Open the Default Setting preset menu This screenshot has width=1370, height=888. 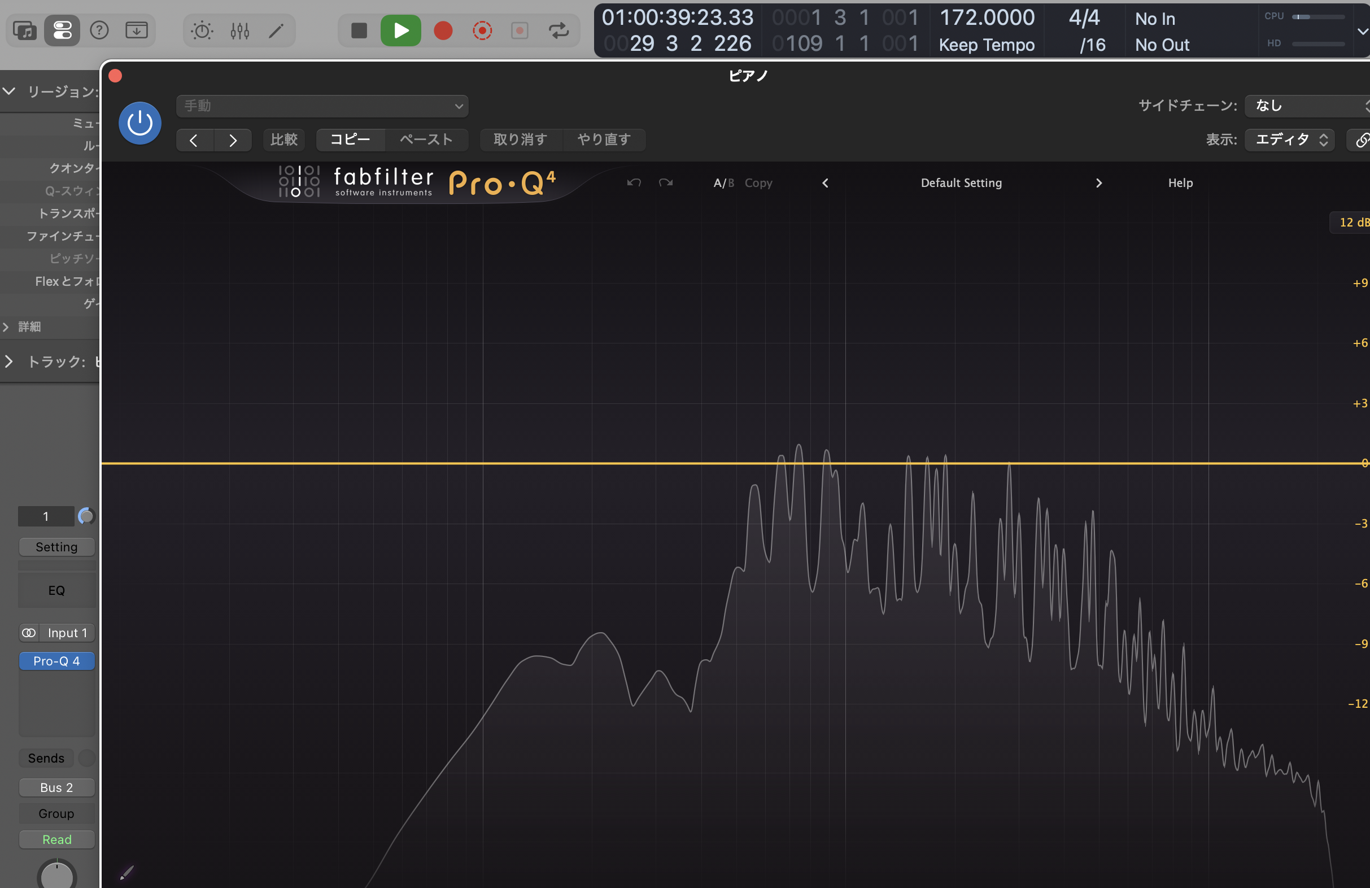click(961, 183)
